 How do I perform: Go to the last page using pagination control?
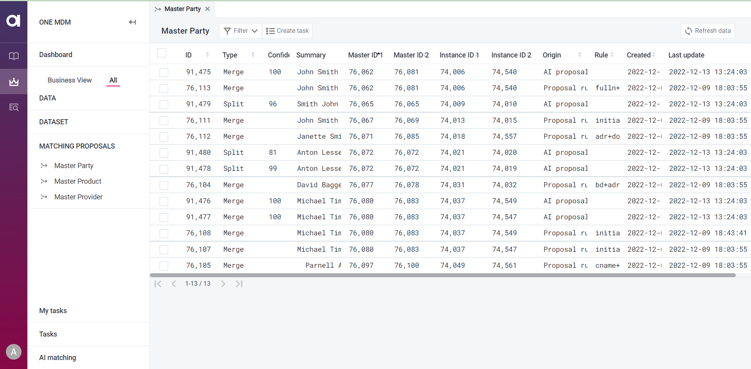(x=239, y=284)
